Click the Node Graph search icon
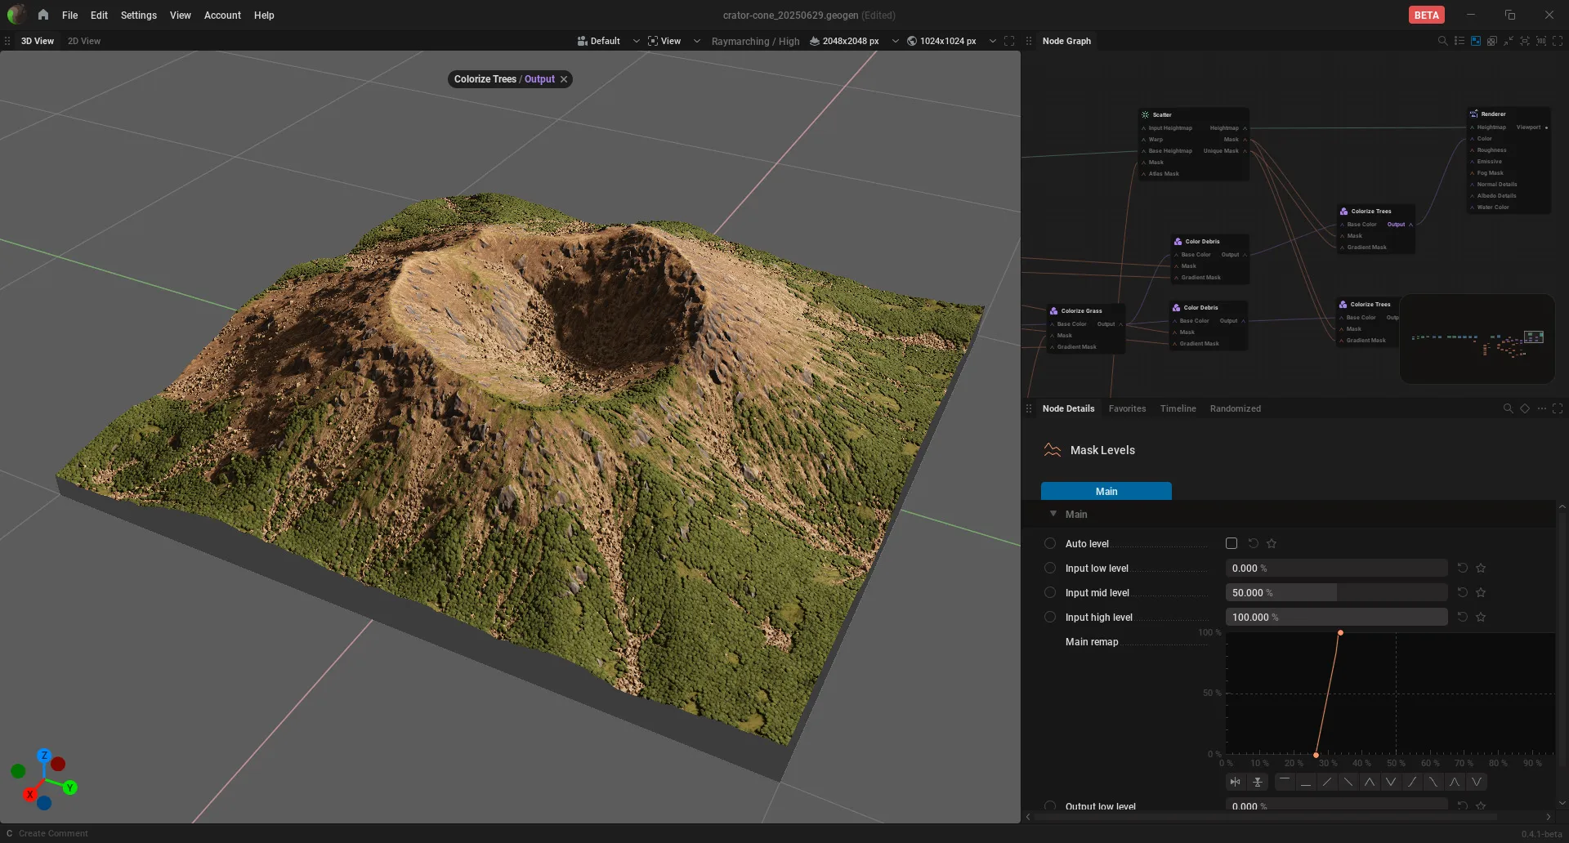Viewport: 1569px width, 843px height. click(x=1442, y=41)
